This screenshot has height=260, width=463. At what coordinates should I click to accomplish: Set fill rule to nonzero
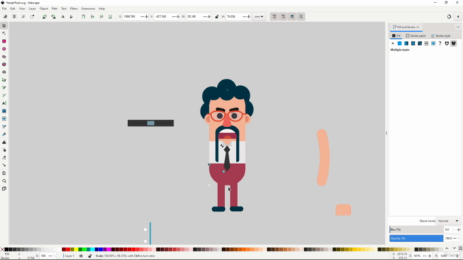(454, 43)
